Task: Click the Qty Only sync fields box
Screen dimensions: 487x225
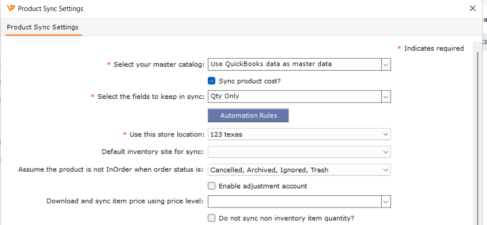Action: click(294, 96)
